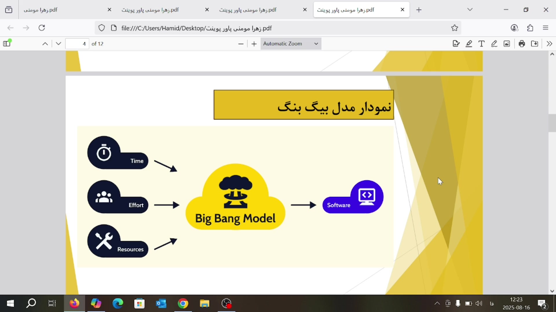
Task: Zoom out of the PDF
Action: (241, 44)
